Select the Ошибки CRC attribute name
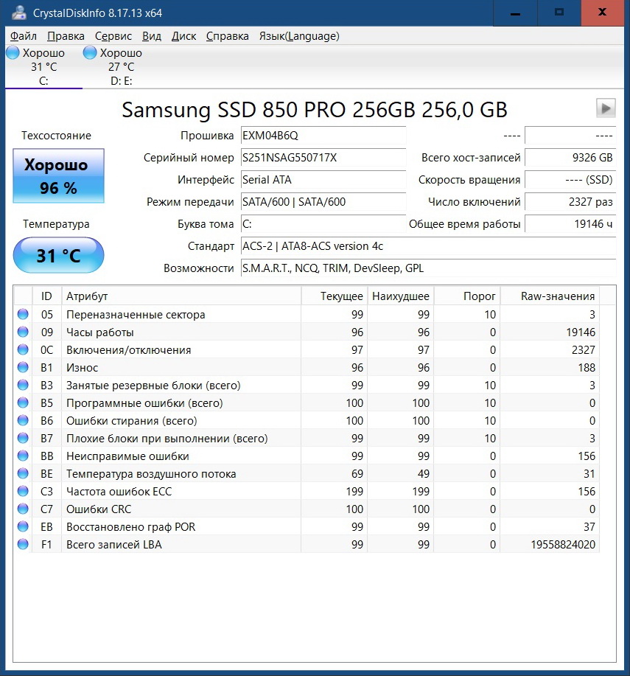 click(99, 509)
